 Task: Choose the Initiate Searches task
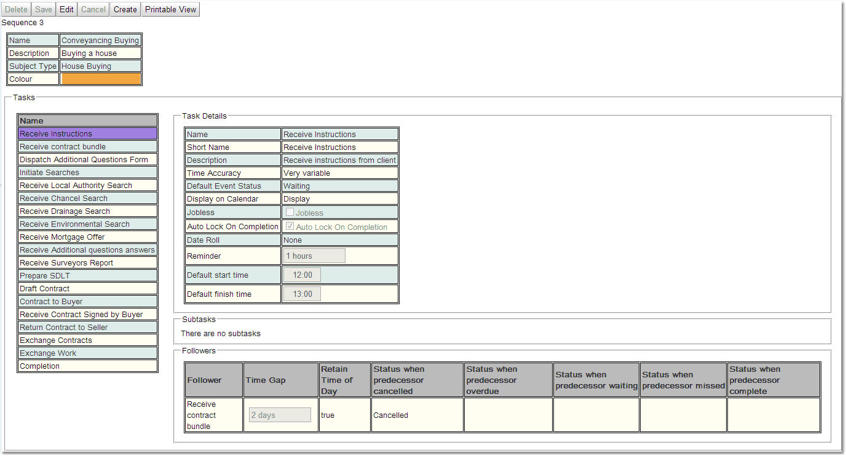coord(87,173)
